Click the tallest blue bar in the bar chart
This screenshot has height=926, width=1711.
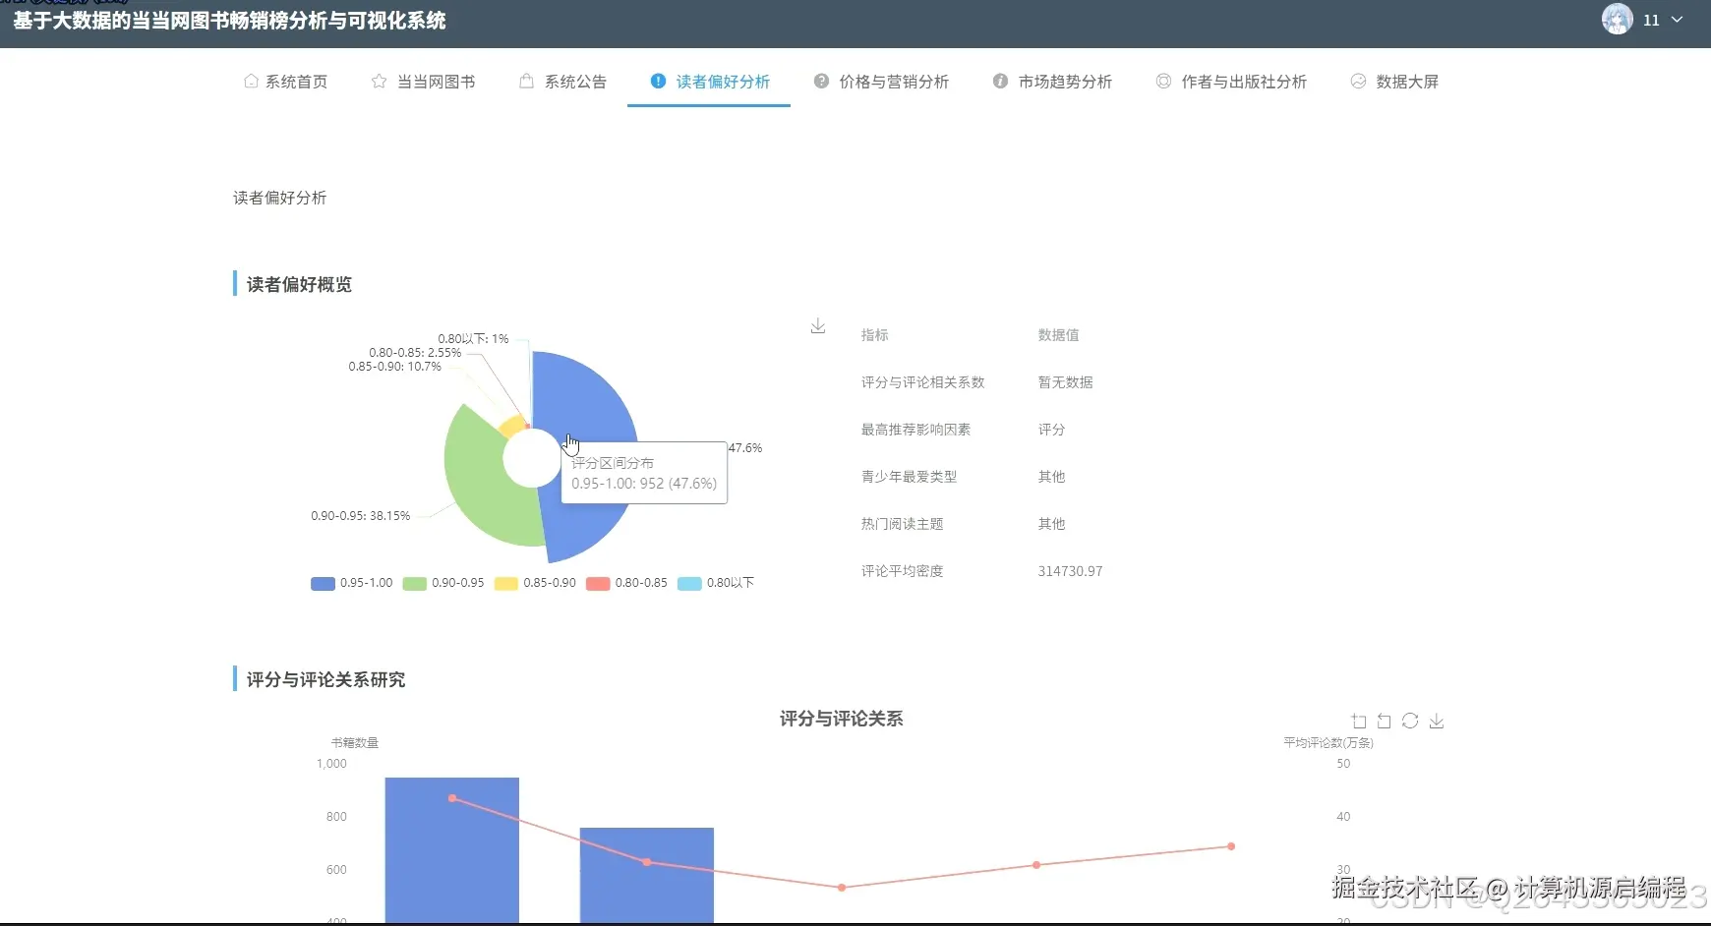pos(452,850)
